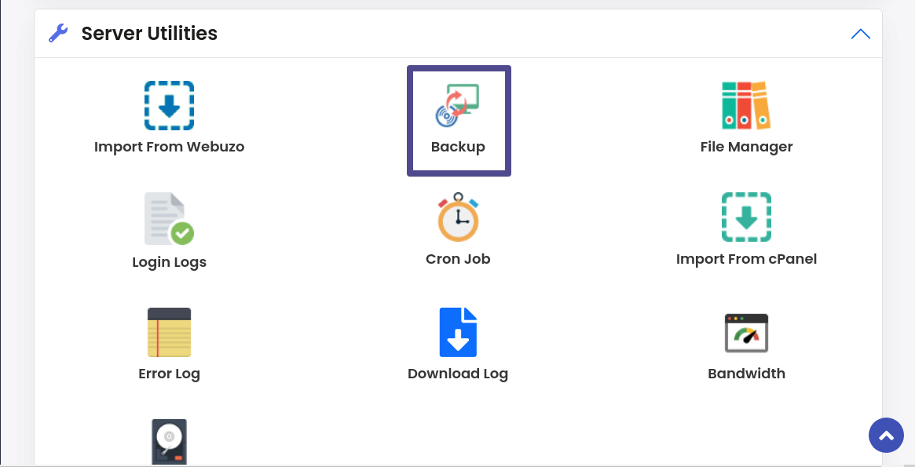Click the Backup disc and monitor icon
Screen dimensions: 915x467
pos(458,105)
